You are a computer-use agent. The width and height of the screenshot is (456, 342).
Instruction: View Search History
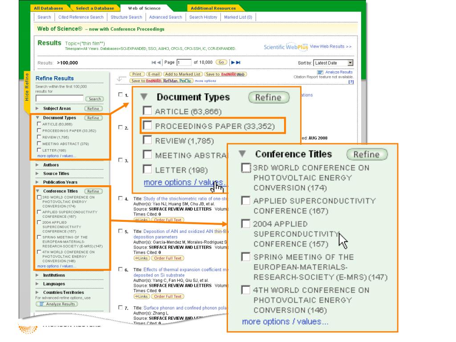203,17
